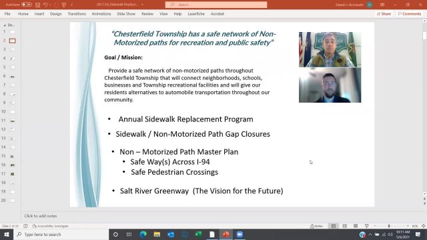
Task: Click the slide title text about Chesterfield Township
Action: tap(193, 38)
